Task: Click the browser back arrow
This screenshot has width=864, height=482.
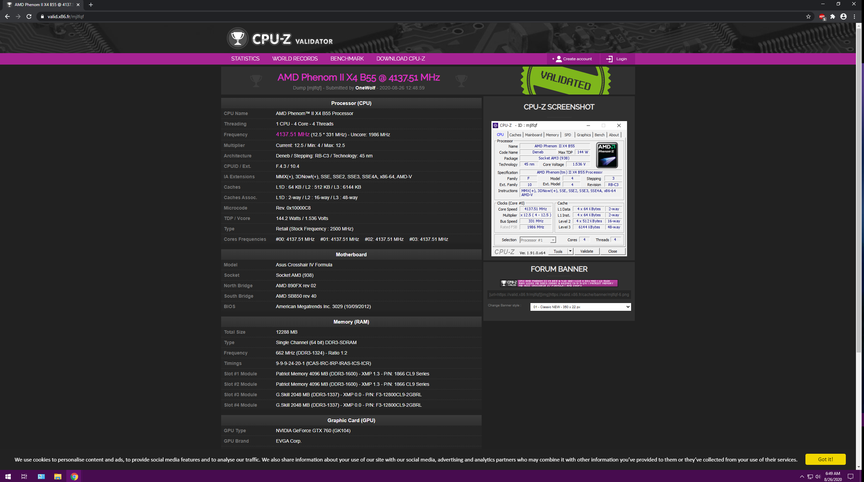Action: (7, 16)
